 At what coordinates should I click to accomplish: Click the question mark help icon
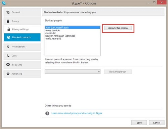47,113
